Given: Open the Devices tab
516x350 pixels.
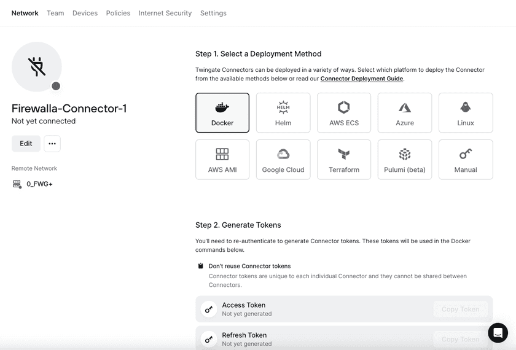Looking at the screenshot, I should [85, 13].
